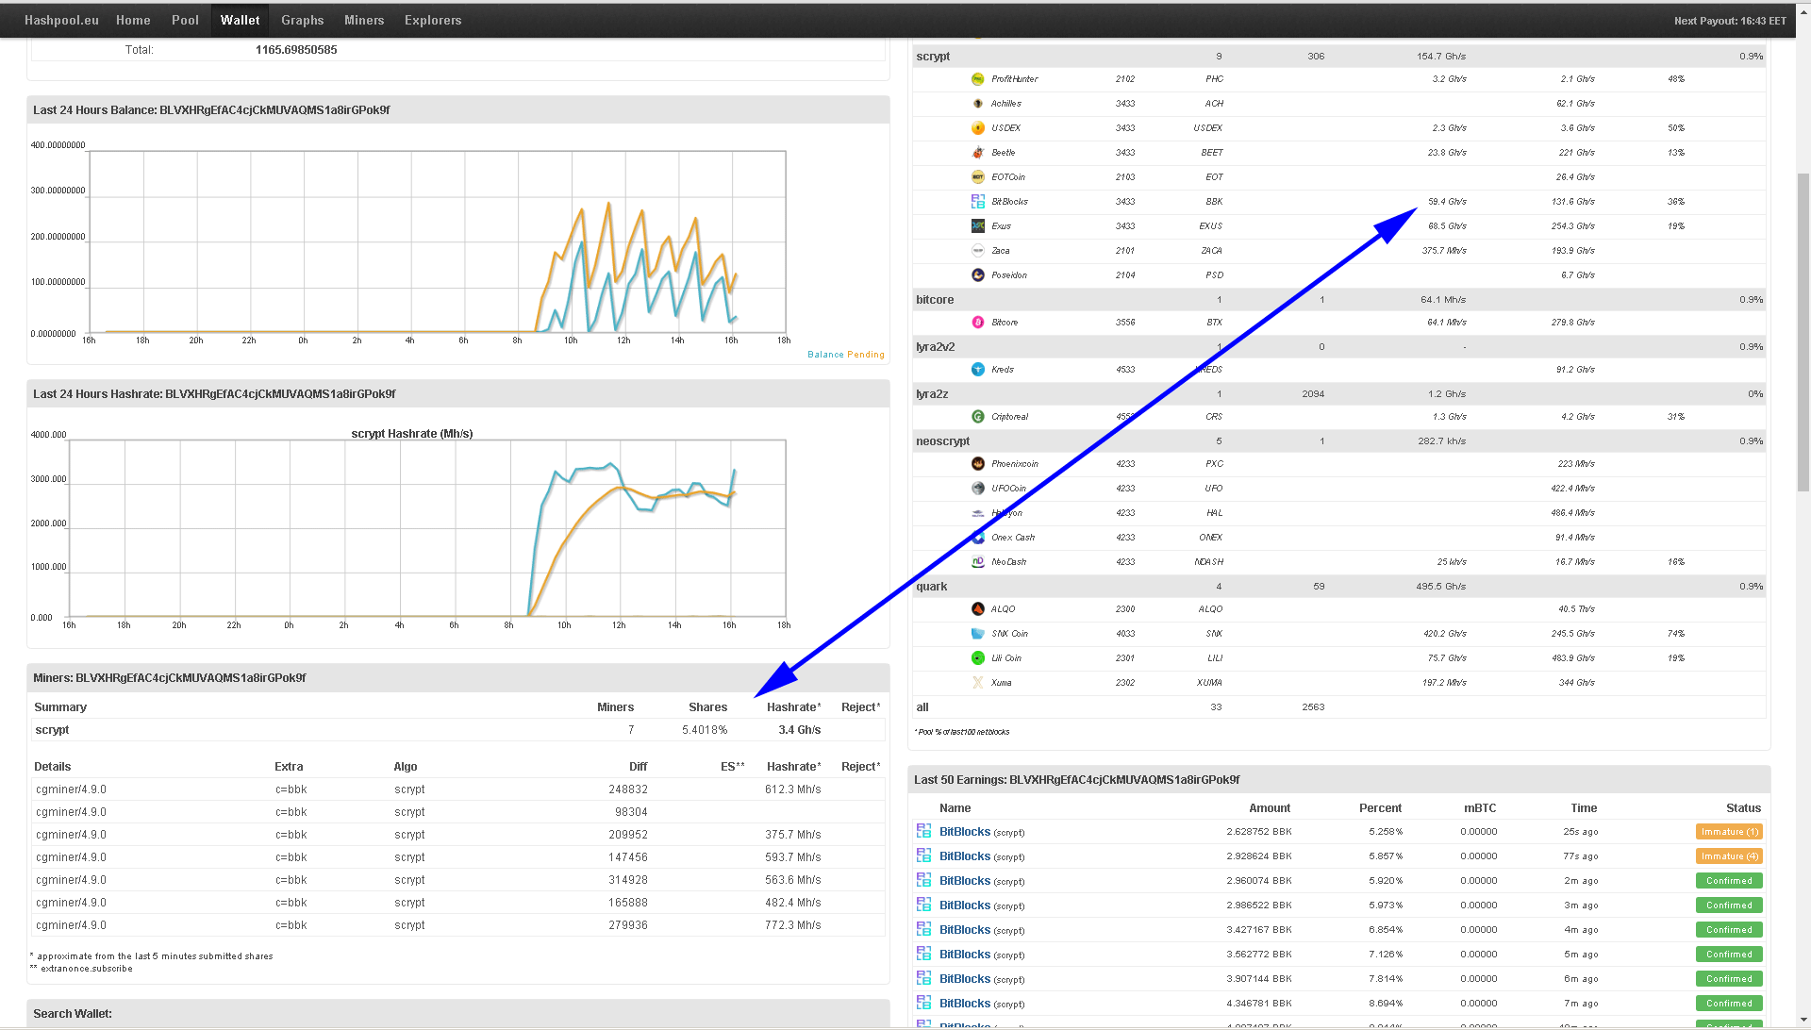Open the Pool menu item
Viewport: 1811px width, 1030px height.
pos(185,20)
